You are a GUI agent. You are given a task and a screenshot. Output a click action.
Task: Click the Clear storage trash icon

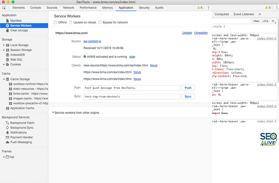7,30
